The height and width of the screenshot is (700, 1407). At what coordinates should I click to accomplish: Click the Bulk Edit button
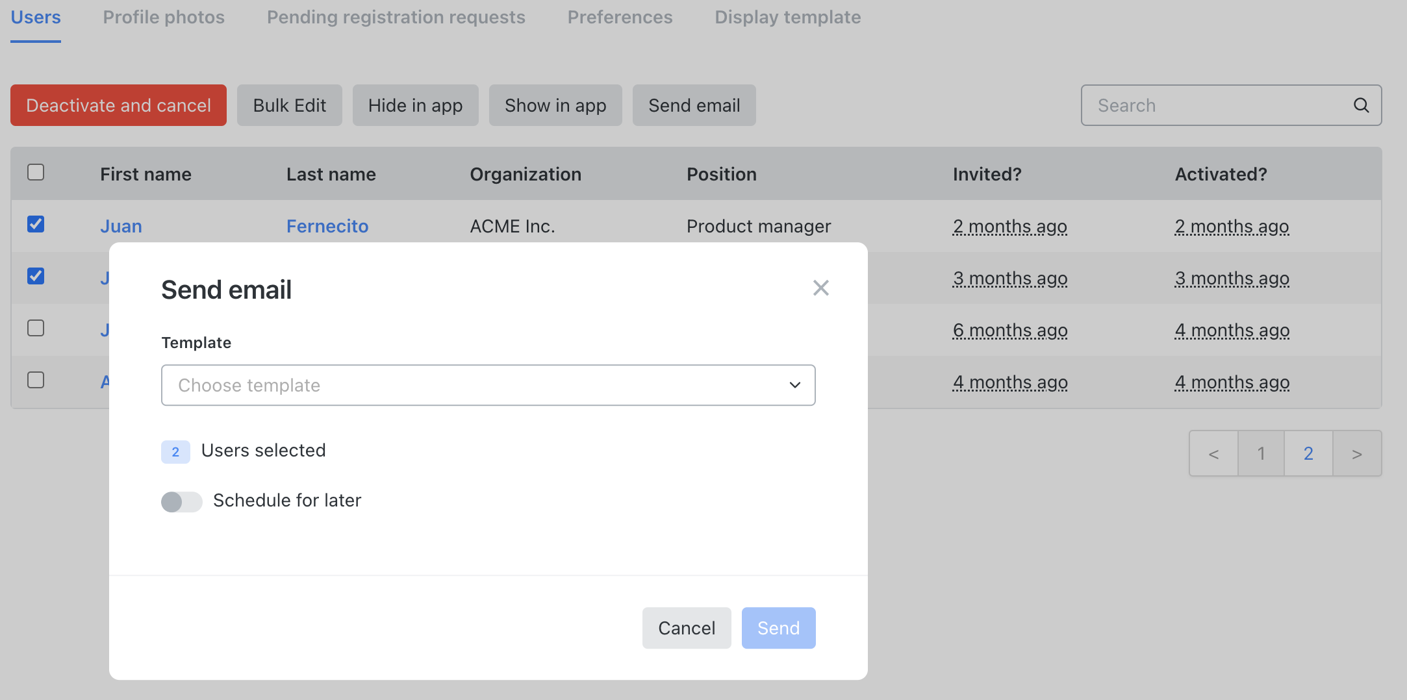click(289, 105)
